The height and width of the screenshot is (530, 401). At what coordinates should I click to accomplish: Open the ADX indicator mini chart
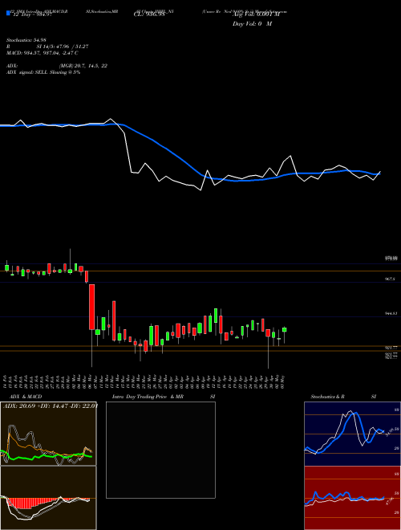[48, 434]
